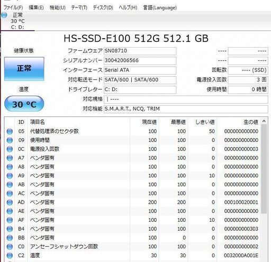
Task: Click the power-on count field 3 回
Action: coord(248,80)
